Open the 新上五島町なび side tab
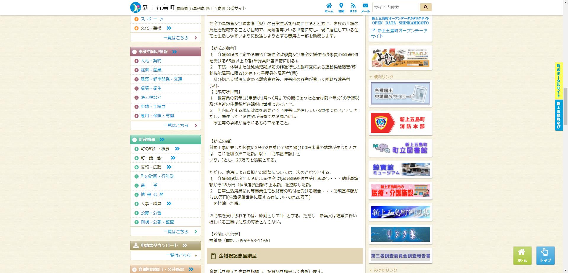 (559, 116)
